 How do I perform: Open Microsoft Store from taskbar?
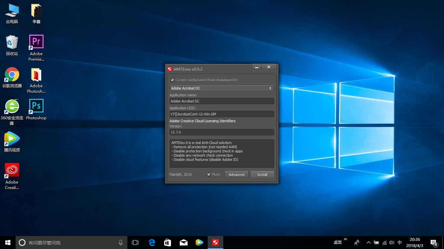click(x=168, y=243)
